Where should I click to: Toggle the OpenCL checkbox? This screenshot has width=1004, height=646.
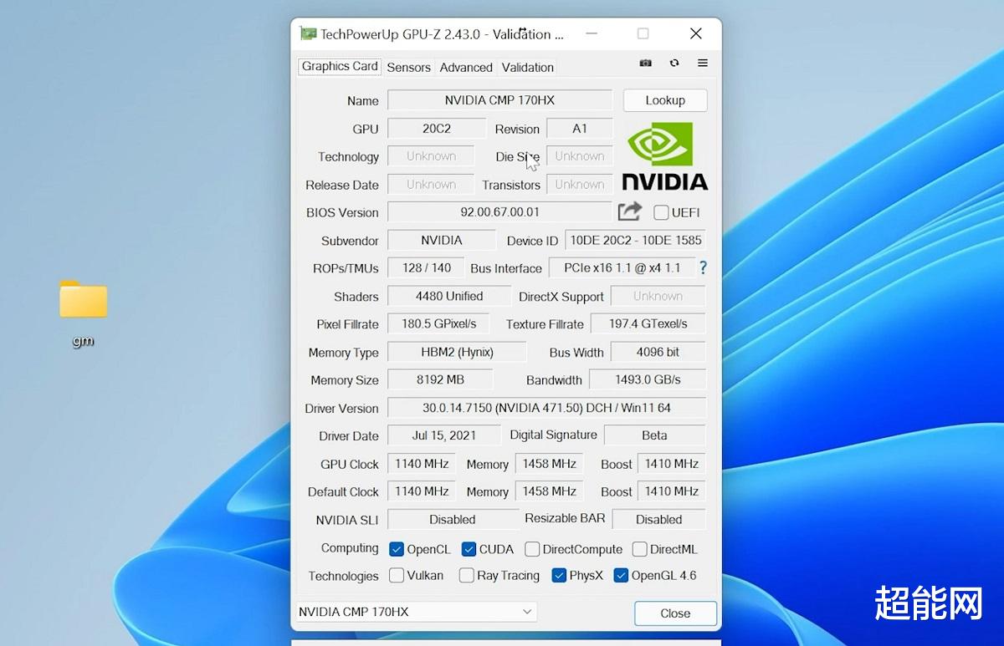[x=397, y=549]
